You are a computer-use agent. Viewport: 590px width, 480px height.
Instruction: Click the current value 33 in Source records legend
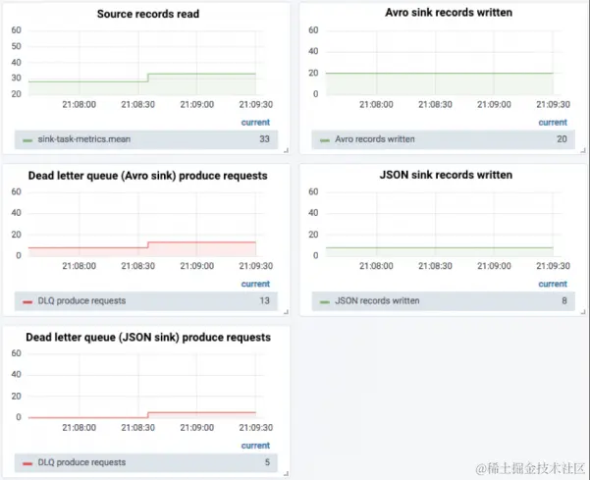point(264,139)
